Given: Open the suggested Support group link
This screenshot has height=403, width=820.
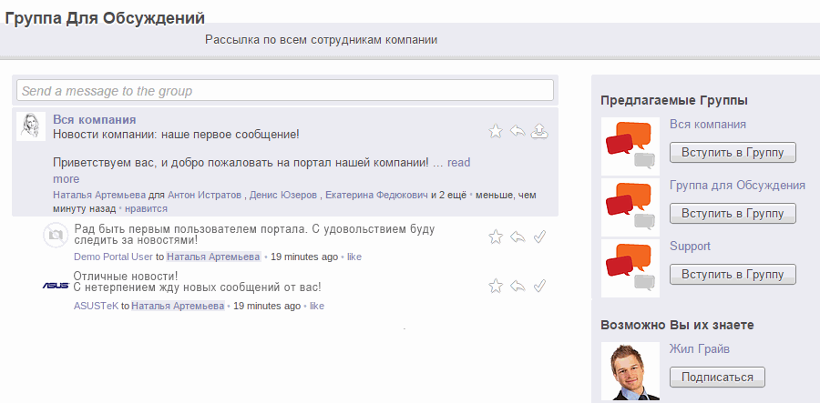Looking at the screenshot, I should point(690,247).
